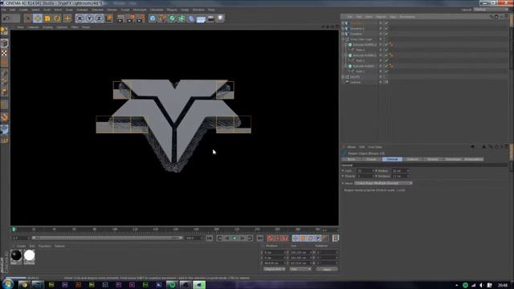Collapse the Extrude NURBS.2 object
This screenshot has height=289, width=514.
346,45
